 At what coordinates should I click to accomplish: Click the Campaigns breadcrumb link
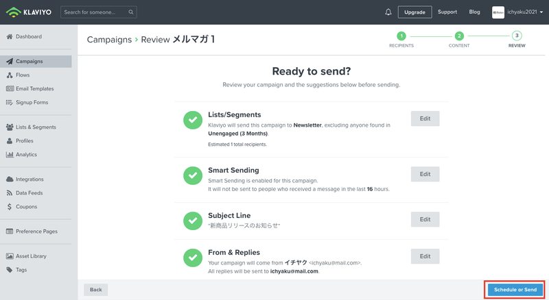point(109,40)
